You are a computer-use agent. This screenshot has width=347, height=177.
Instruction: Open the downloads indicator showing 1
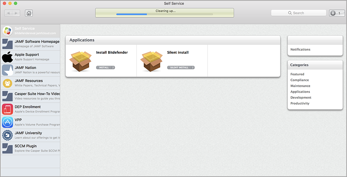337,13
